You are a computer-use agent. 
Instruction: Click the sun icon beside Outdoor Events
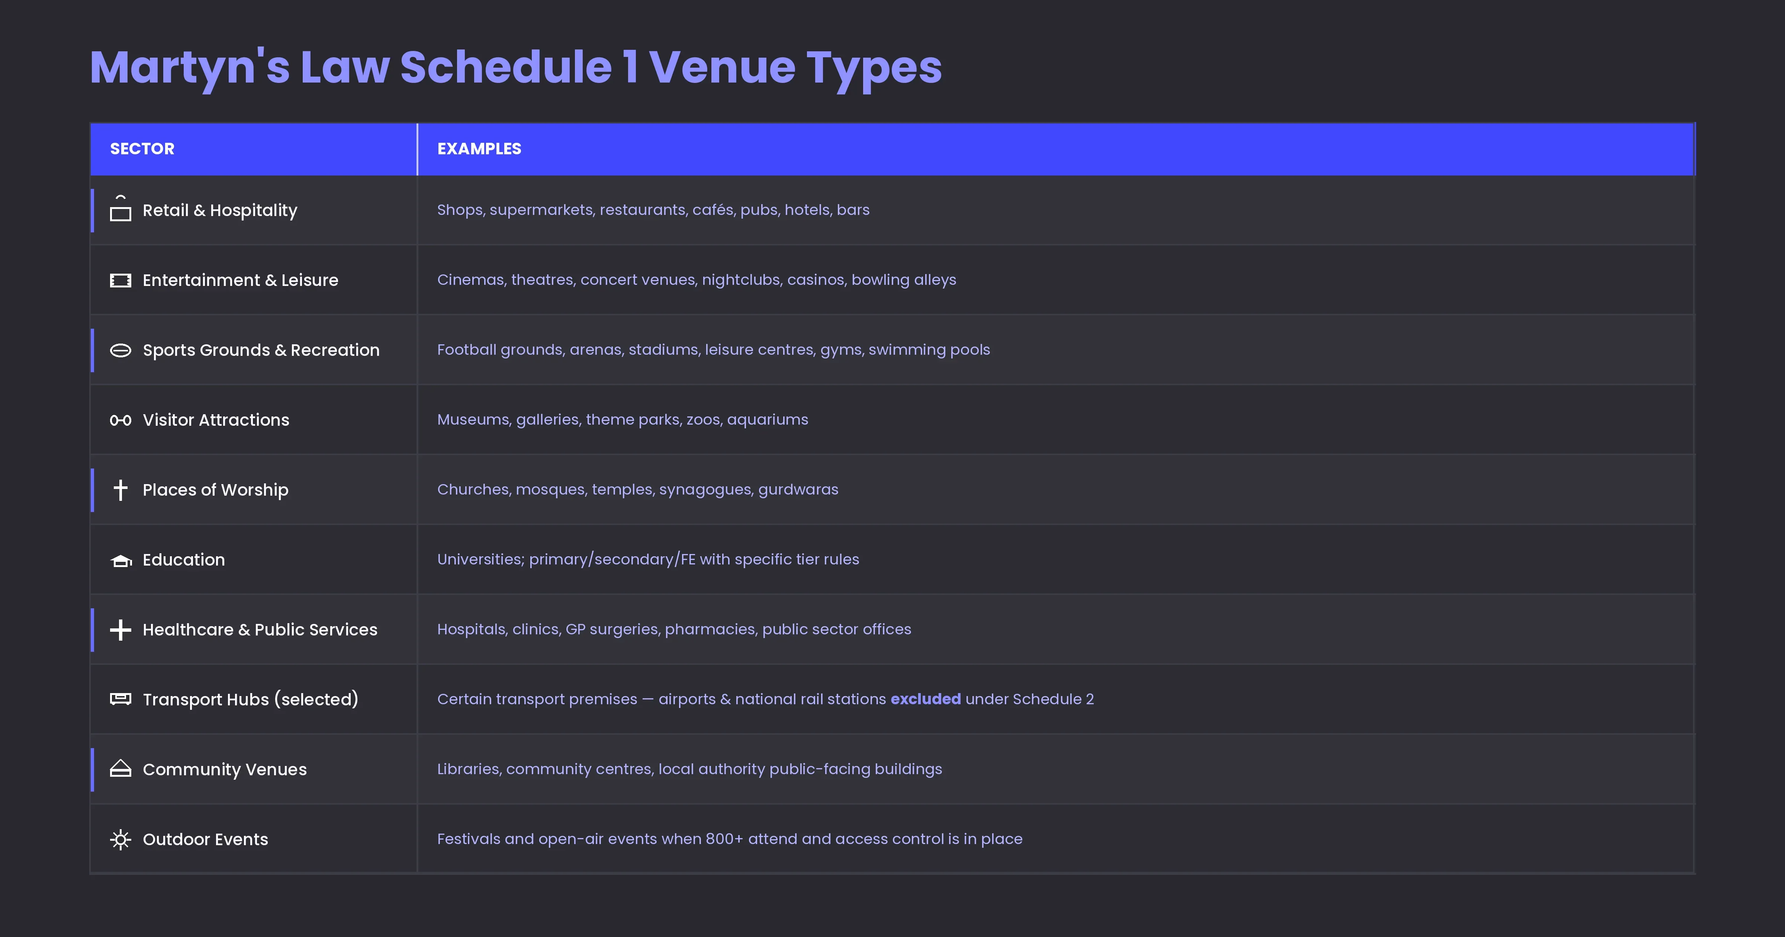(120, 839)
